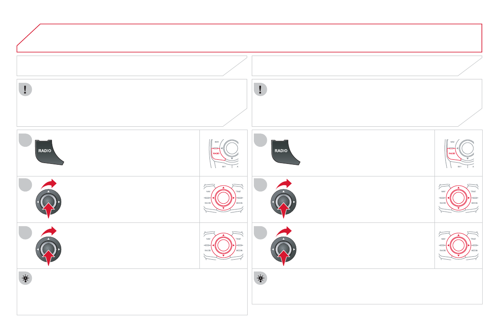Click the exclamation warning icon in right column
The width and height of the screenshot is (499, 332).
(x=261, y=89)
